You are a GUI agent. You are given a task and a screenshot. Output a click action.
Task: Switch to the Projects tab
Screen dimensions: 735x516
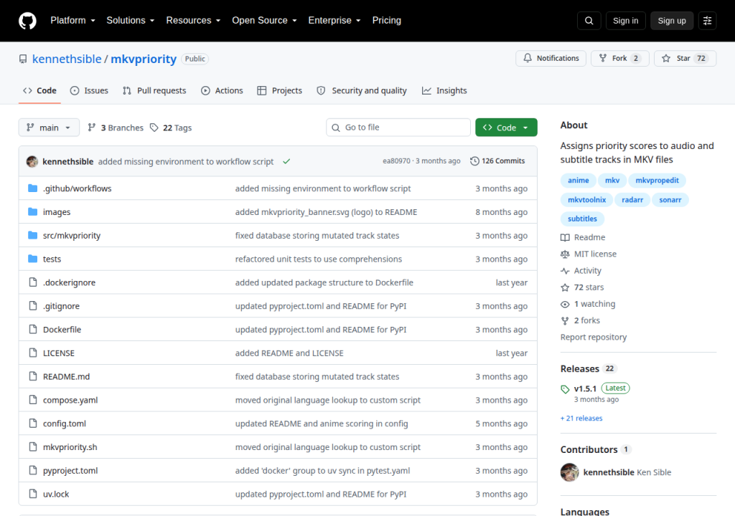pyautogui.click(x=279, y=90)
